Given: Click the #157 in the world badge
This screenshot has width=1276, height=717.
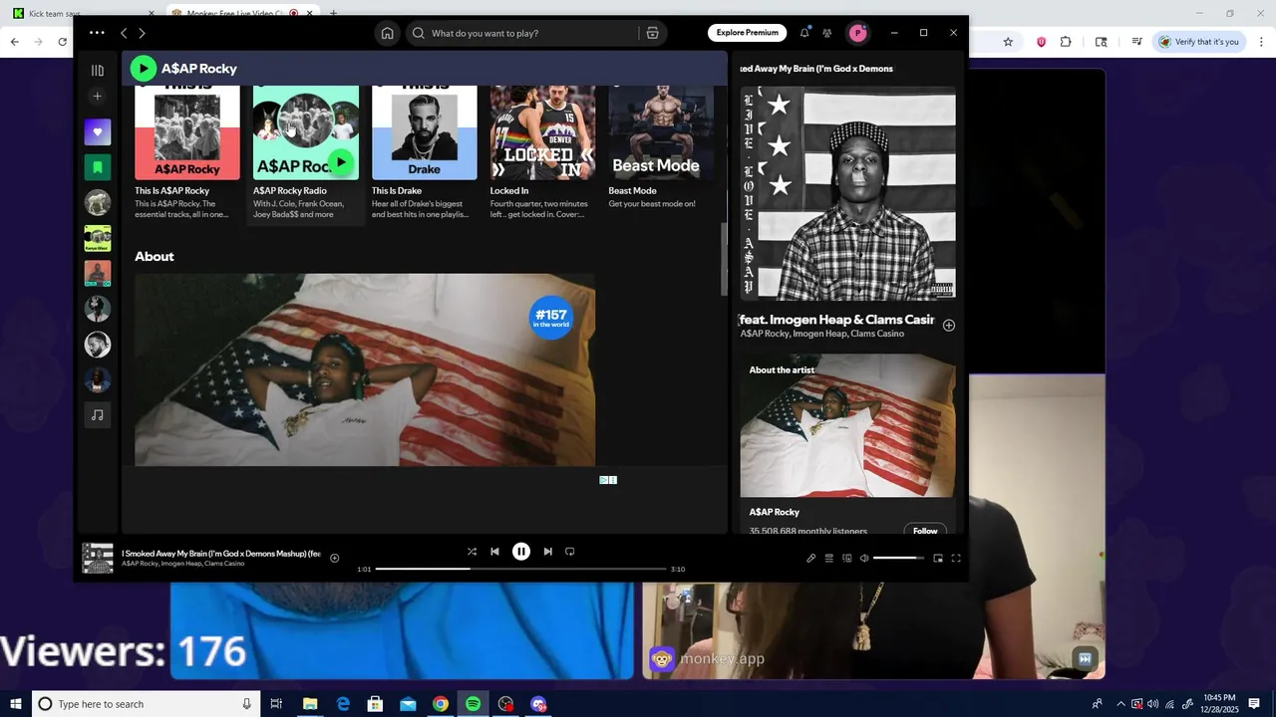Looking at the screenshot, I should coord(551,318).
